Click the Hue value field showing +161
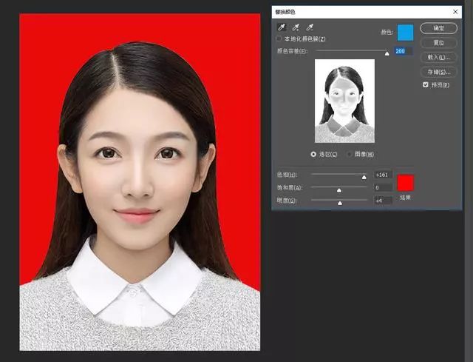This screenshot has width=473, height=362. coord(383,175)
